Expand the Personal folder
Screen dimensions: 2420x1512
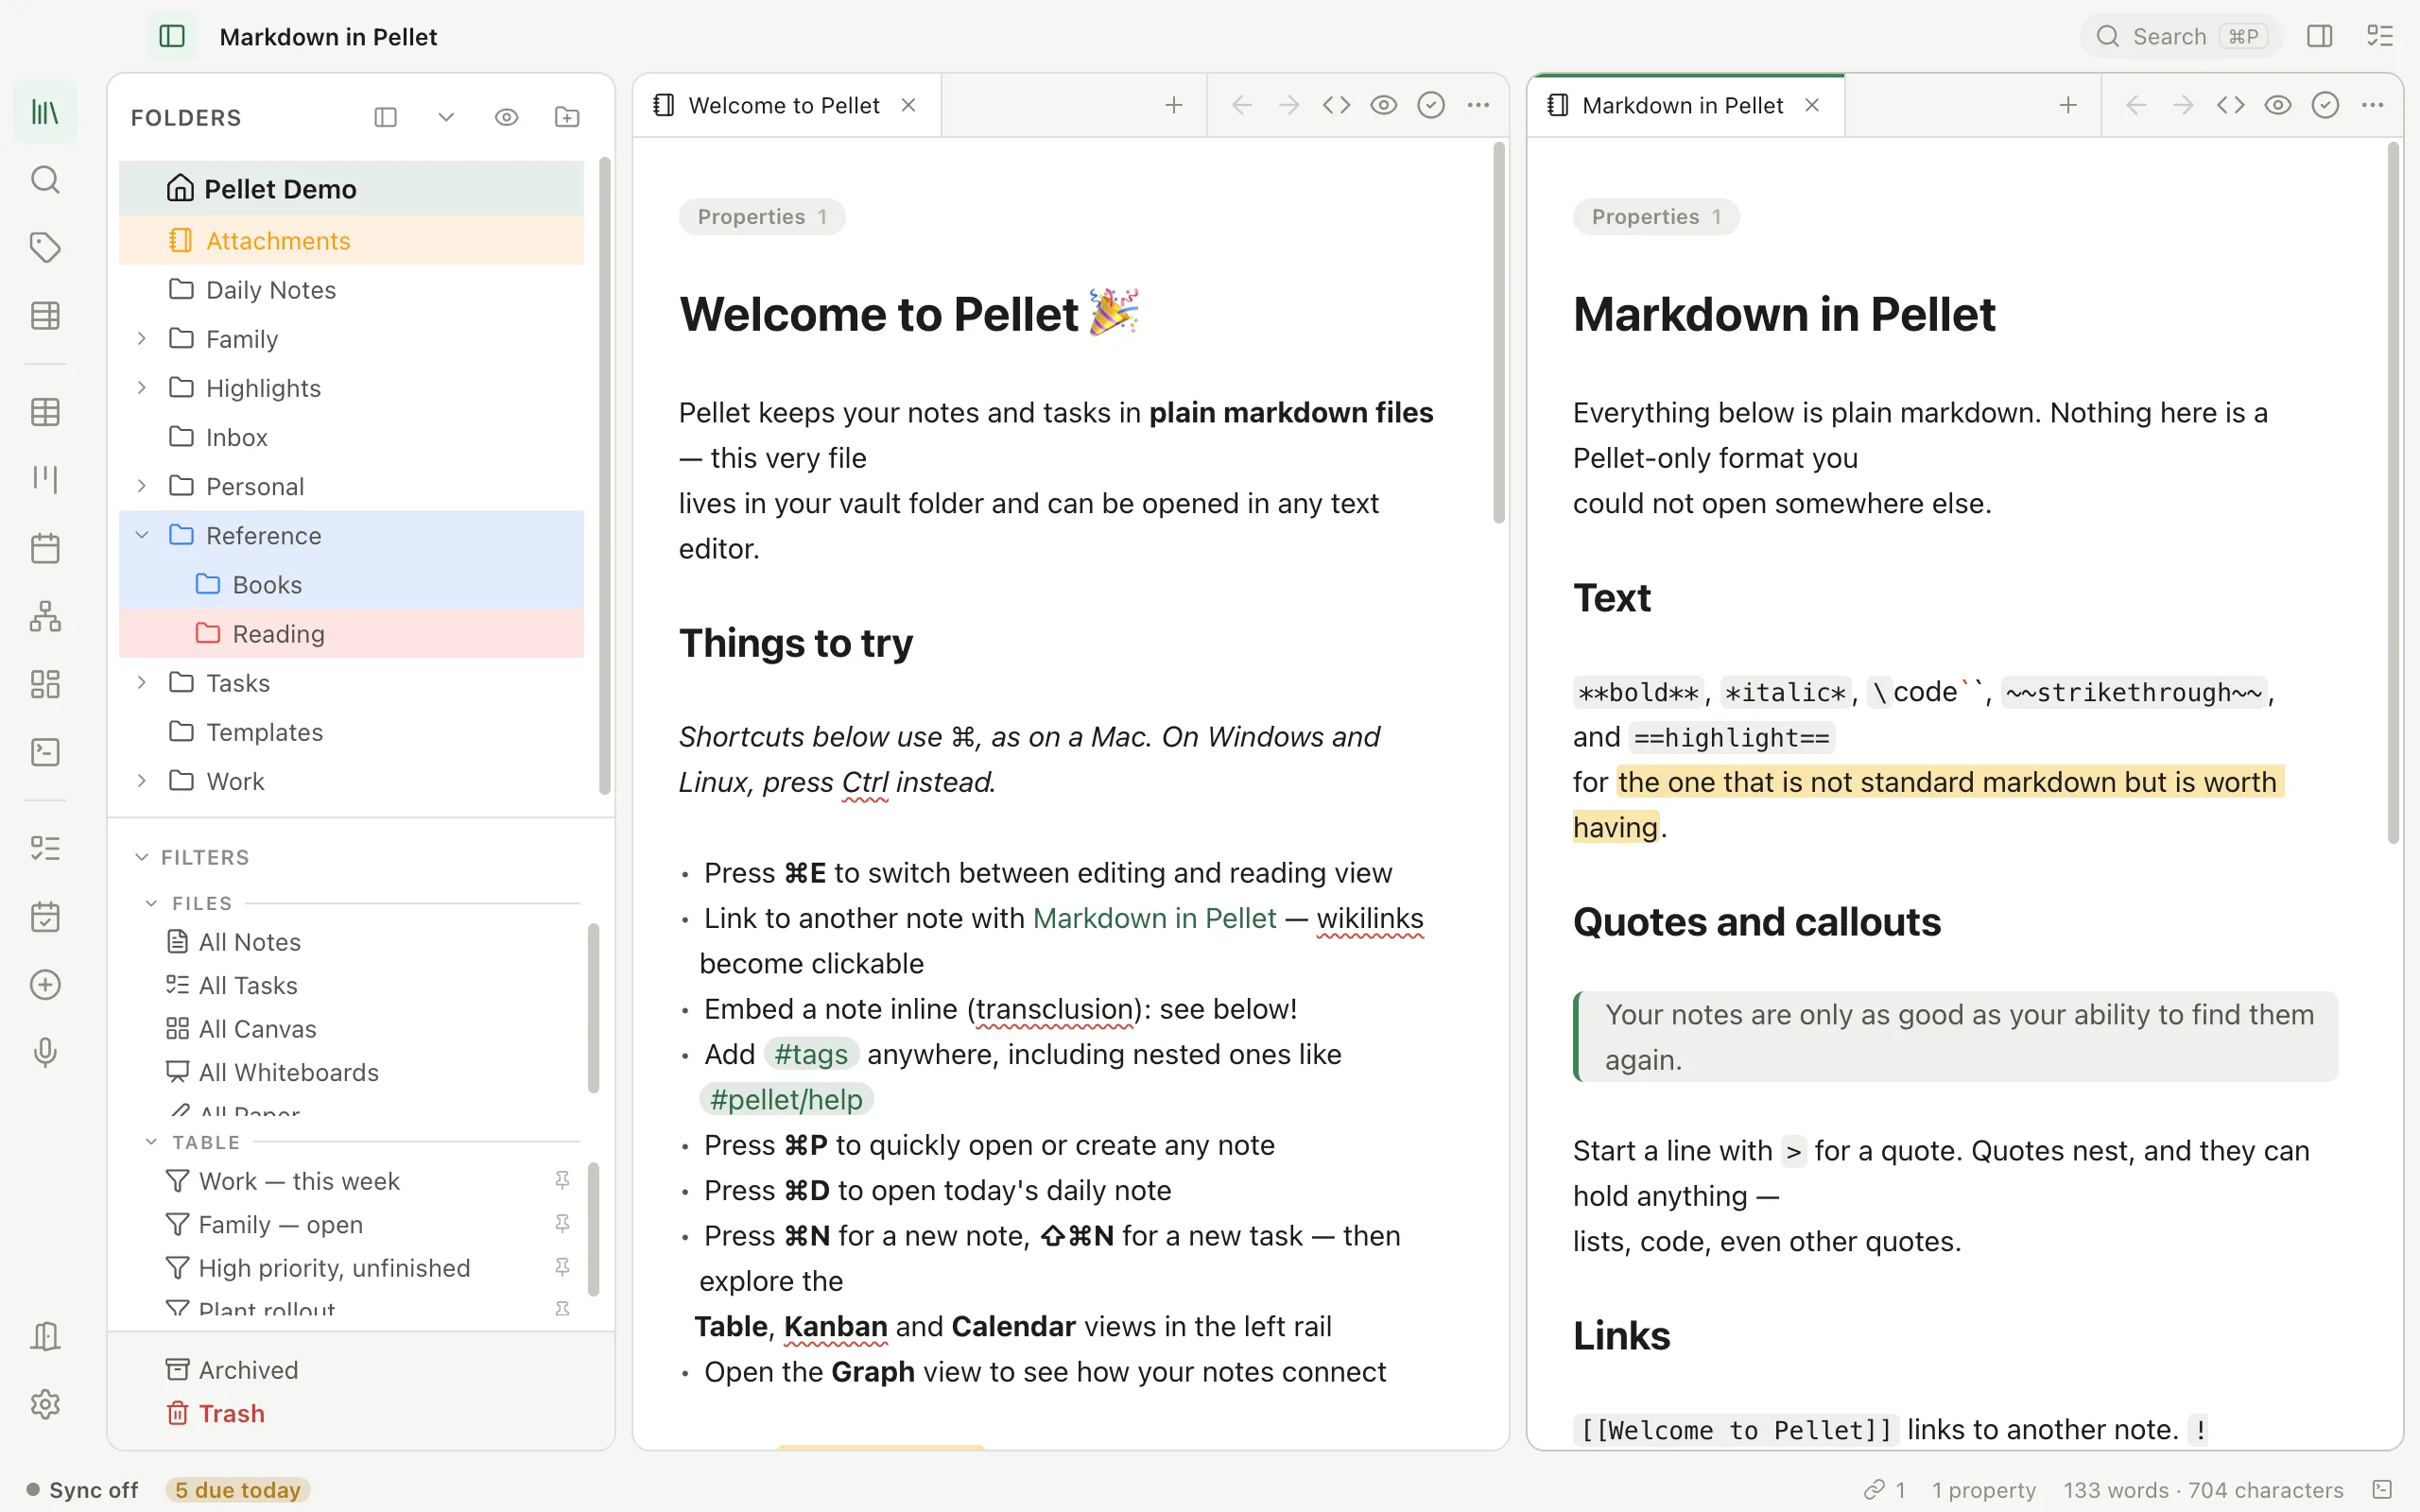point(142,486)
